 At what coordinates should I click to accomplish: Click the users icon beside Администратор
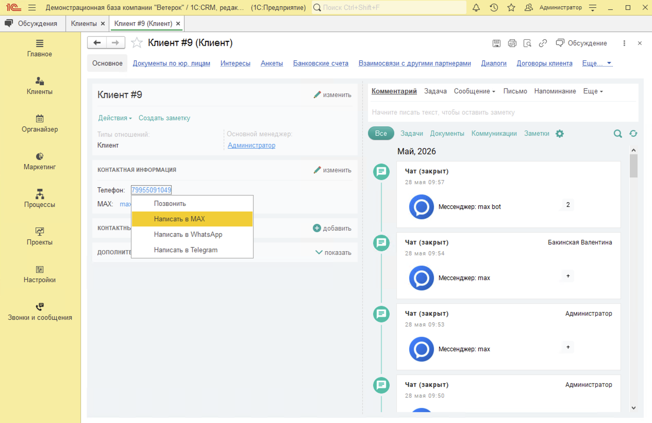[x=528, y=8]
